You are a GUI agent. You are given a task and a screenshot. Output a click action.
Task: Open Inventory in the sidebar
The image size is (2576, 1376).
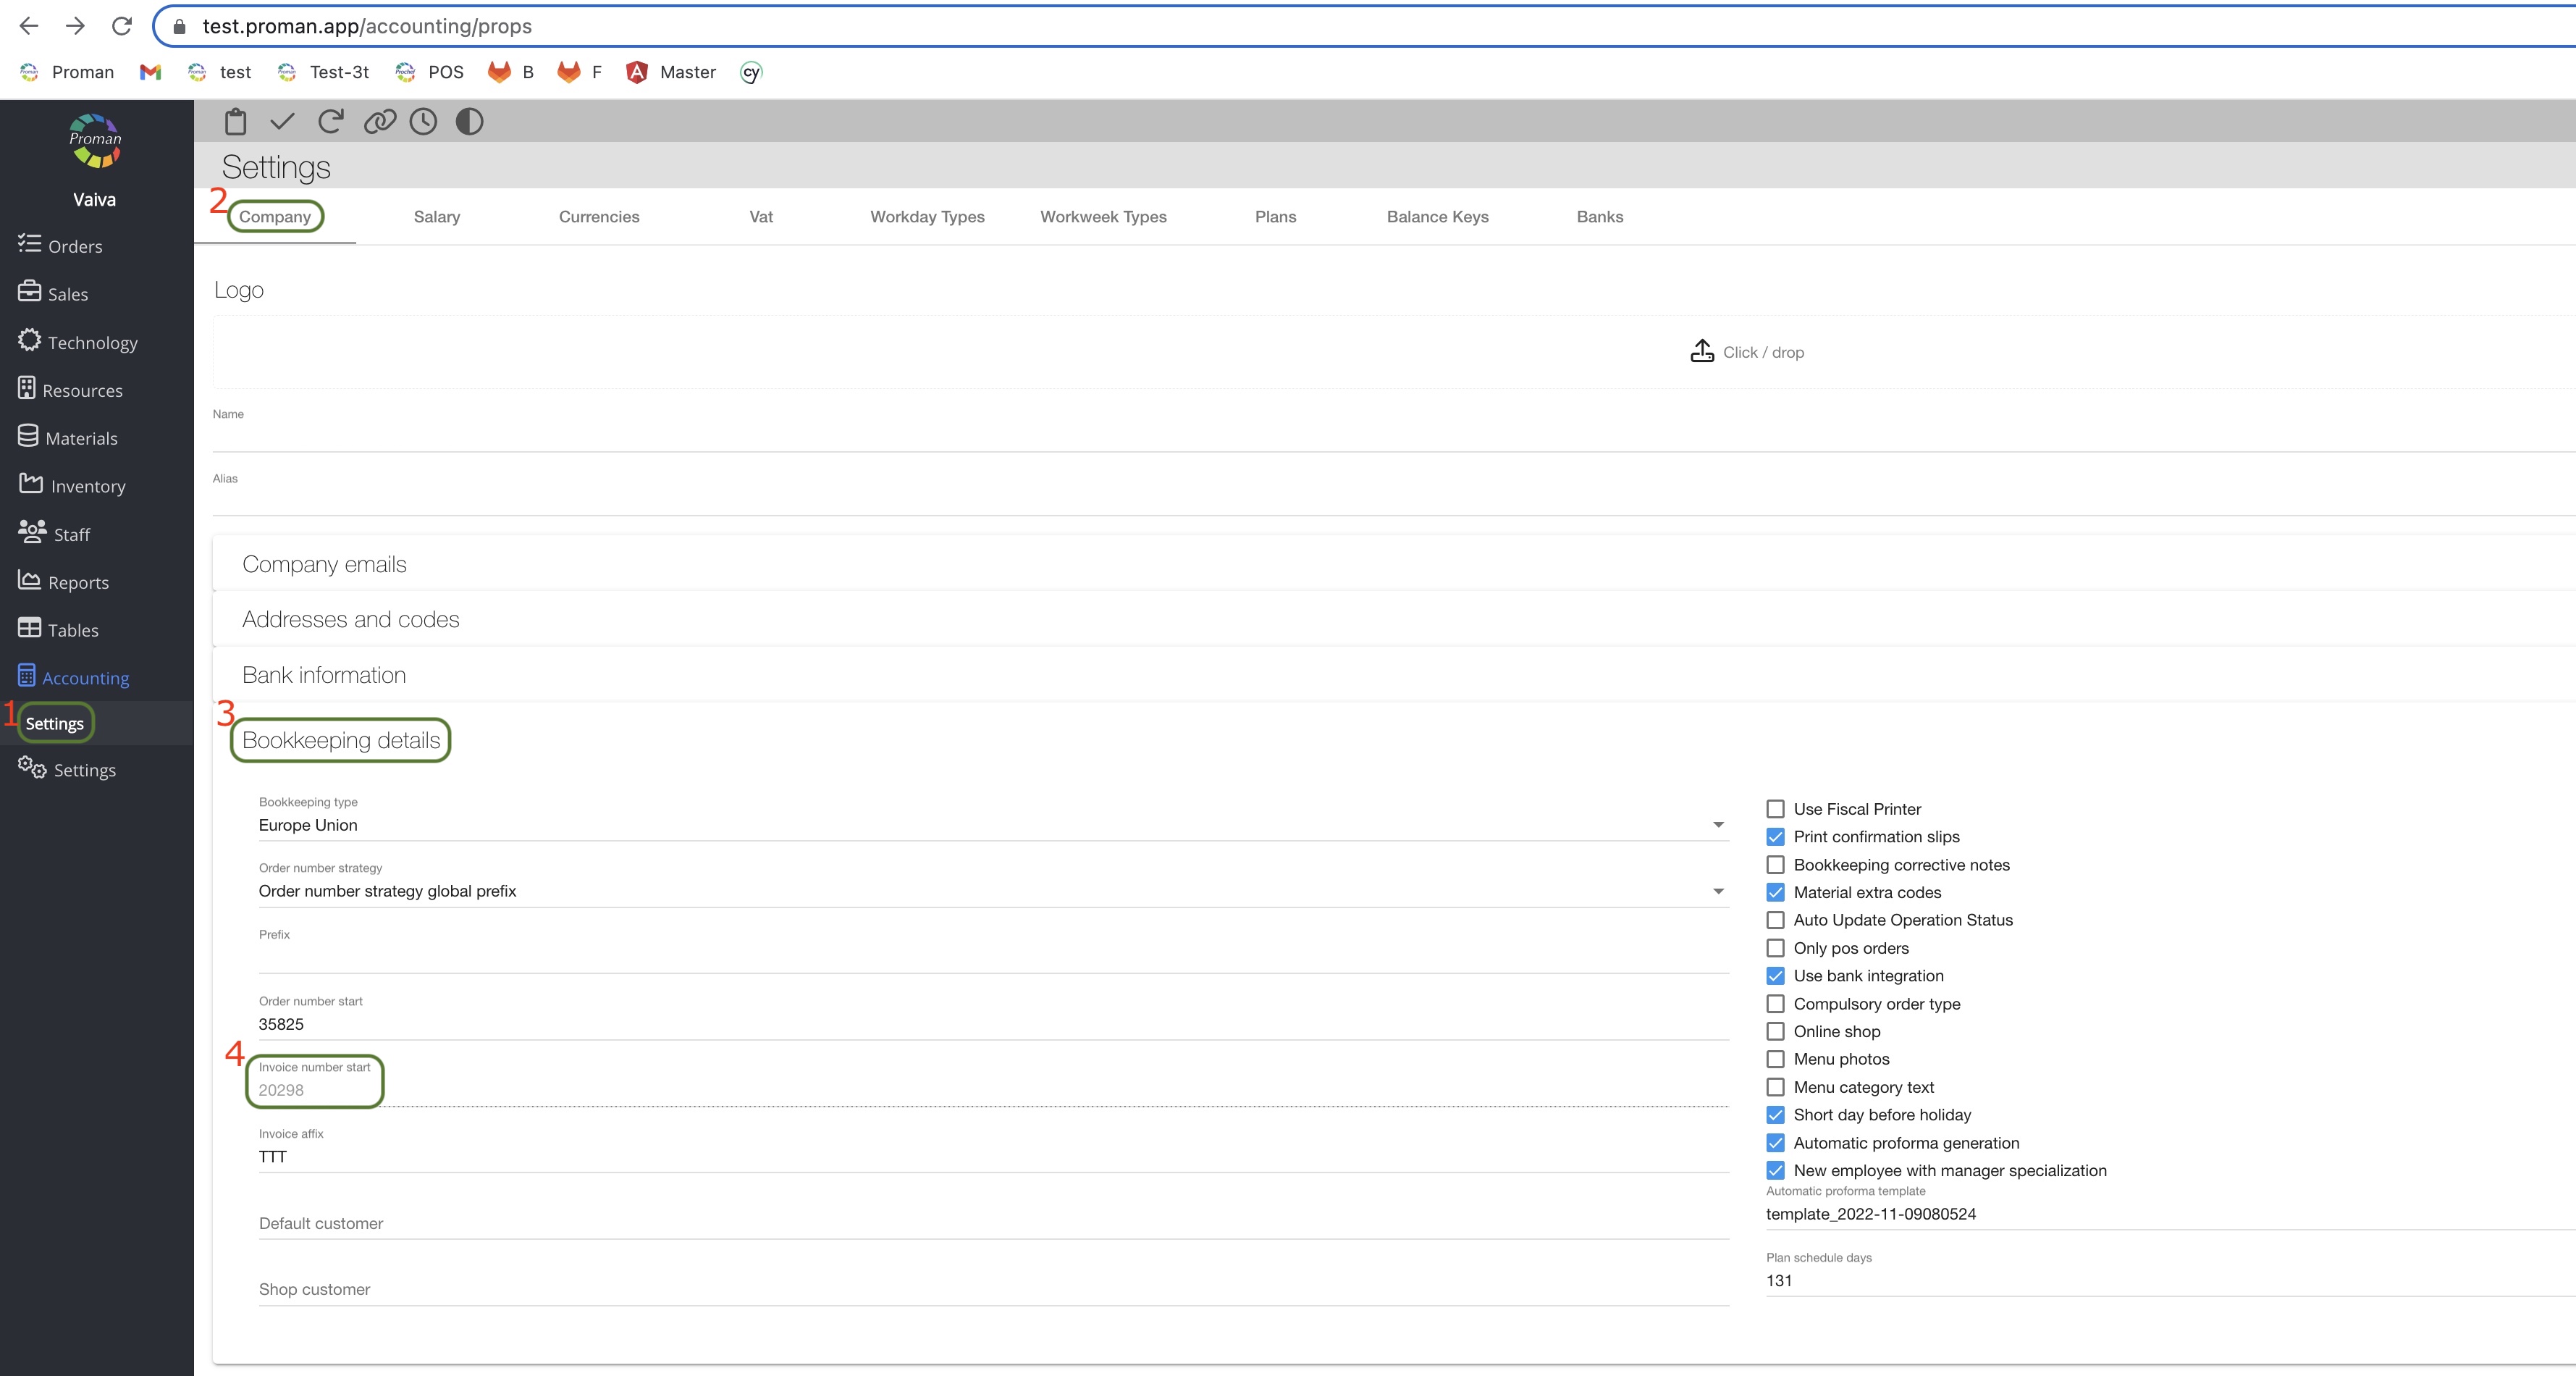87,486
